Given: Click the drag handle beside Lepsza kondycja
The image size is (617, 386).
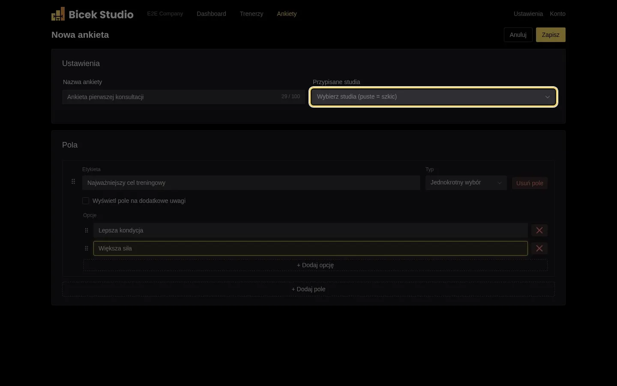Looking at the screenshot, I should pyautogui.click(x=87, y=230).
